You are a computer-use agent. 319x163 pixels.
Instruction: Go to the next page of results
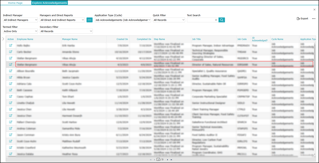coord(167,159)
